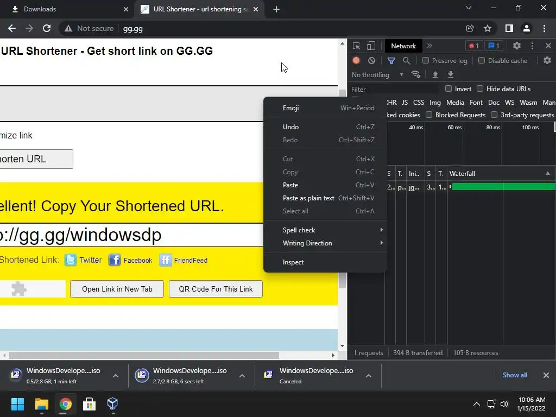Filter requests by Doc type
This screenshot has width=556, height=417.
click(x=494, y=103)
